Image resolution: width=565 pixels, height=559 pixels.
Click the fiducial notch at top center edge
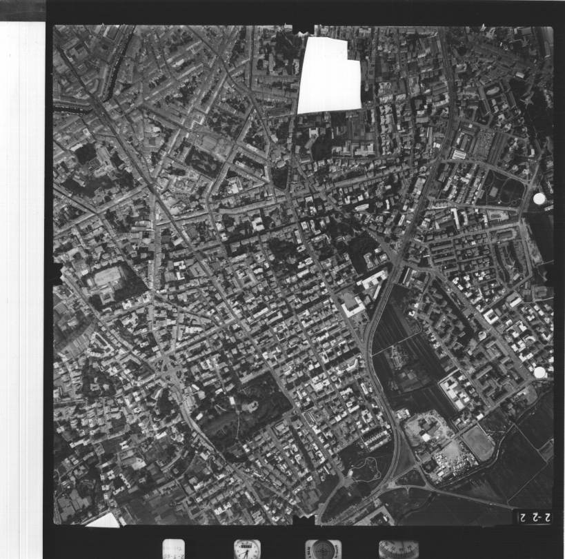(304, 30)
